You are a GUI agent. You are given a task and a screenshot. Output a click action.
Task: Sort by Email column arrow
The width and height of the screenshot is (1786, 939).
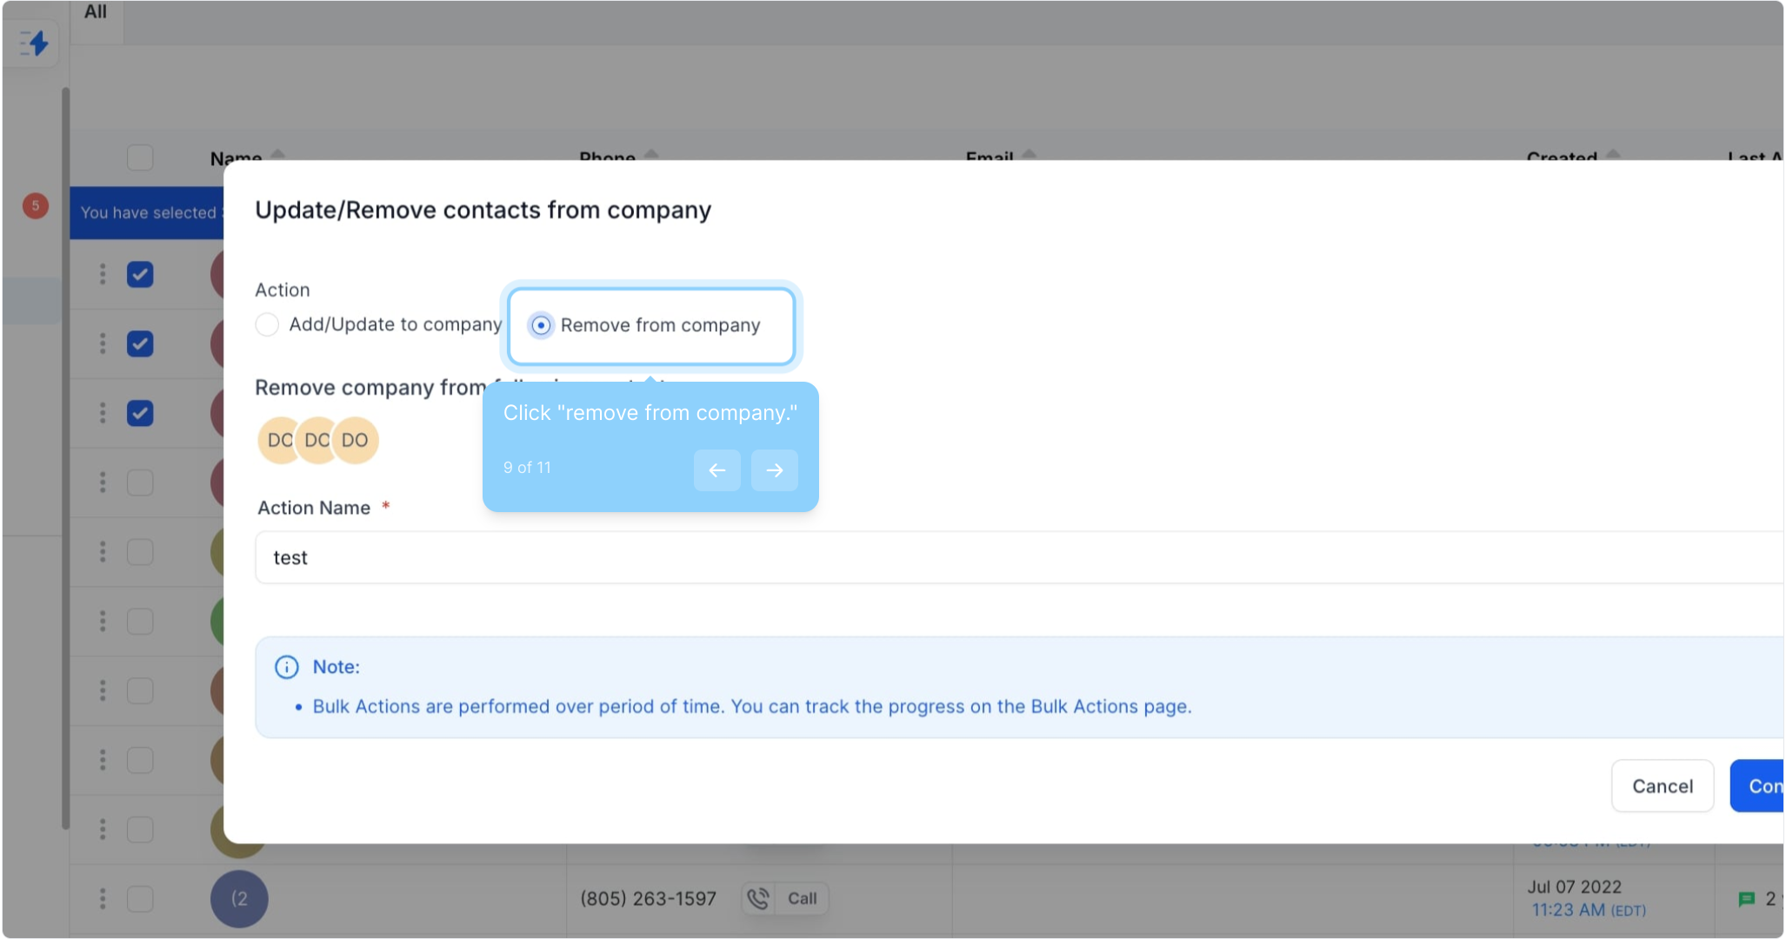pos(1029,154)
